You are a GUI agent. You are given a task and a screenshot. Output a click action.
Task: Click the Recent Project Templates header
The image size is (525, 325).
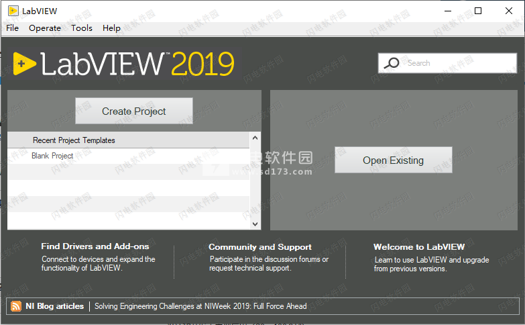point(128,140)
